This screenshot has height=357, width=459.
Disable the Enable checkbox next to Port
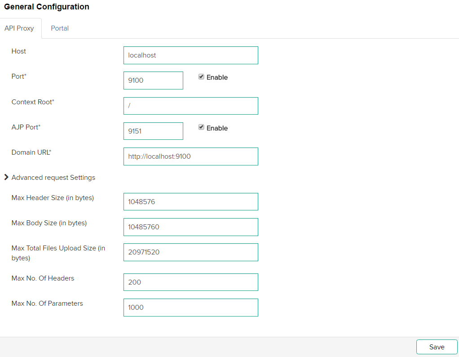201,76
